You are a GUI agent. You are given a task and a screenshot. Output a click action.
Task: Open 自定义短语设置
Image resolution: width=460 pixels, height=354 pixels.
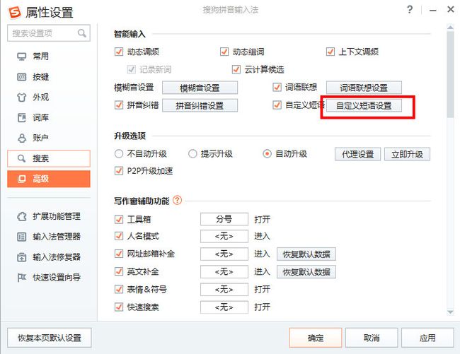point(364,106)
